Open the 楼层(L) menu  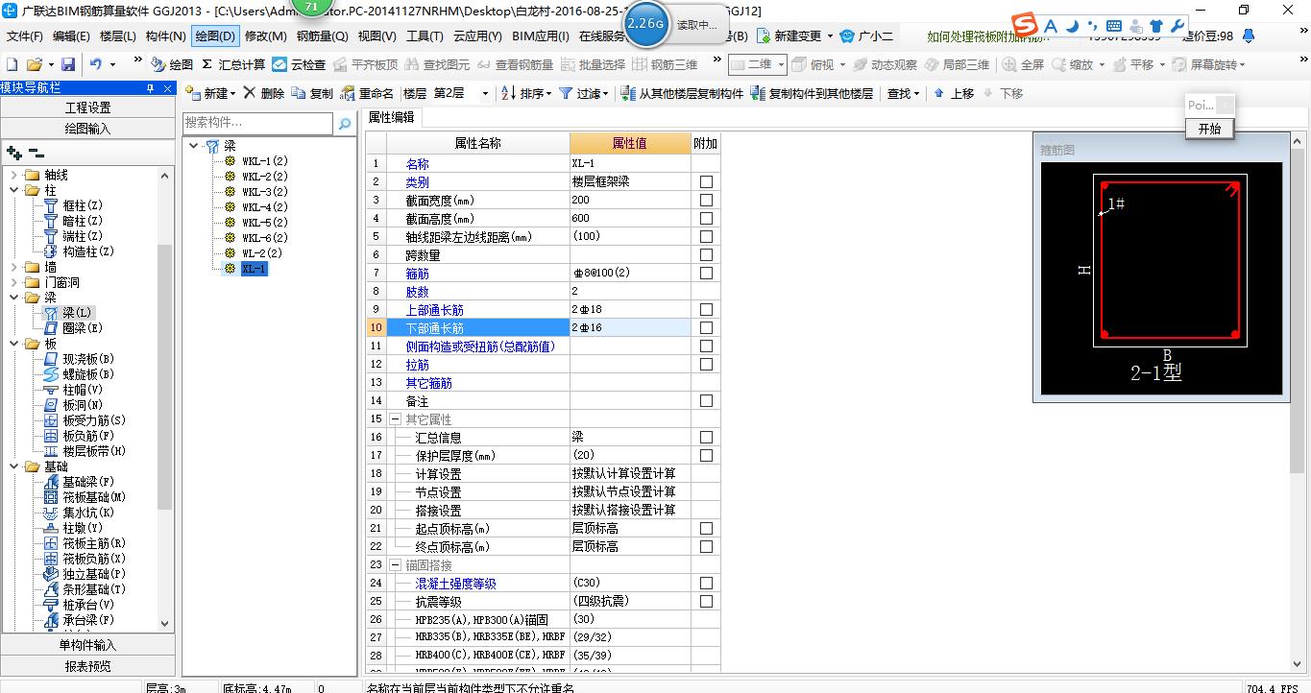coord(118,36)
